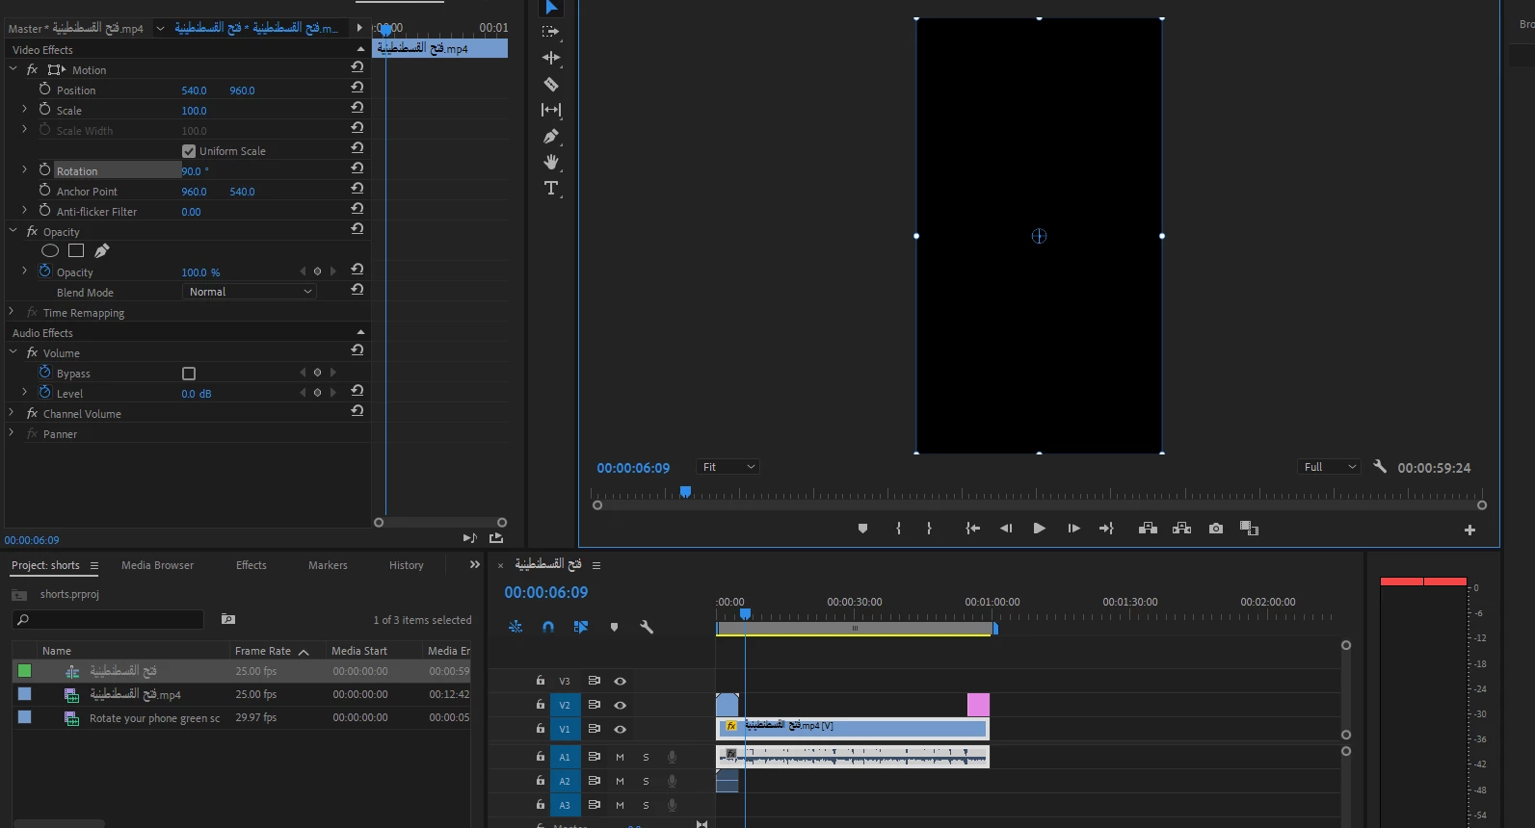Select the Razor tool
This screenshot has height=828, width=1535.
(x=551, y=85)
